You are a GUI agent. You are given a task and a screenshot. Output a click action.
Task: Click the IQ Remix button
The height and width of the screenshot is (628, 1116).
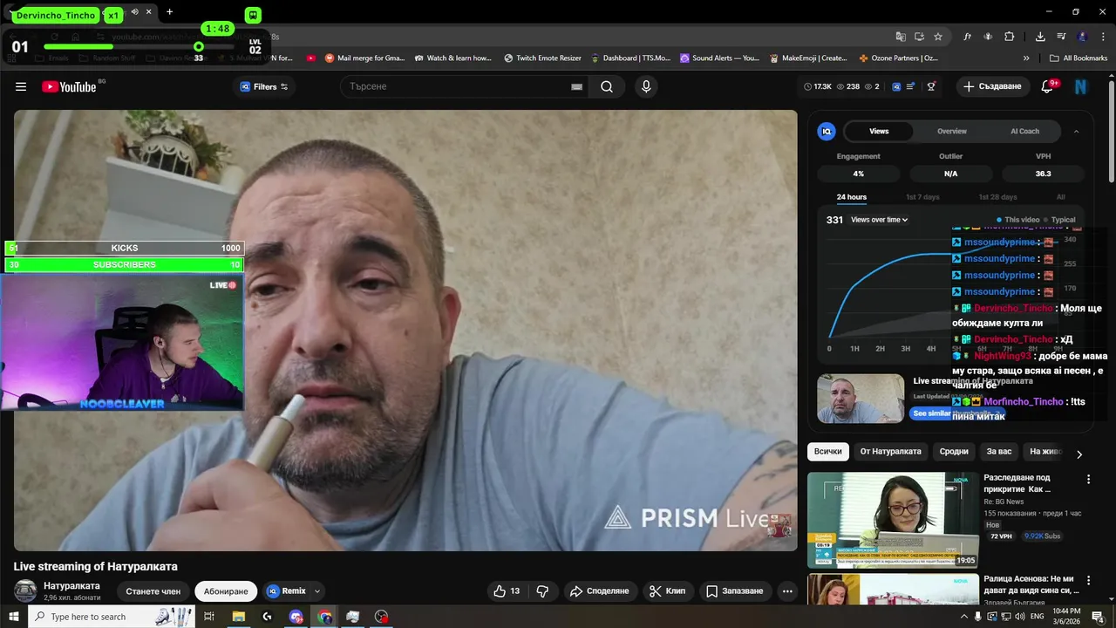(x=286, y=591)
